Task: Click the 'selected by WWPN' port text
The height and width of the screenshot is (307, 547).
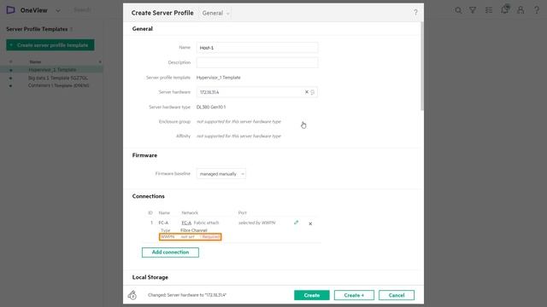Action: tap(256, 223)
